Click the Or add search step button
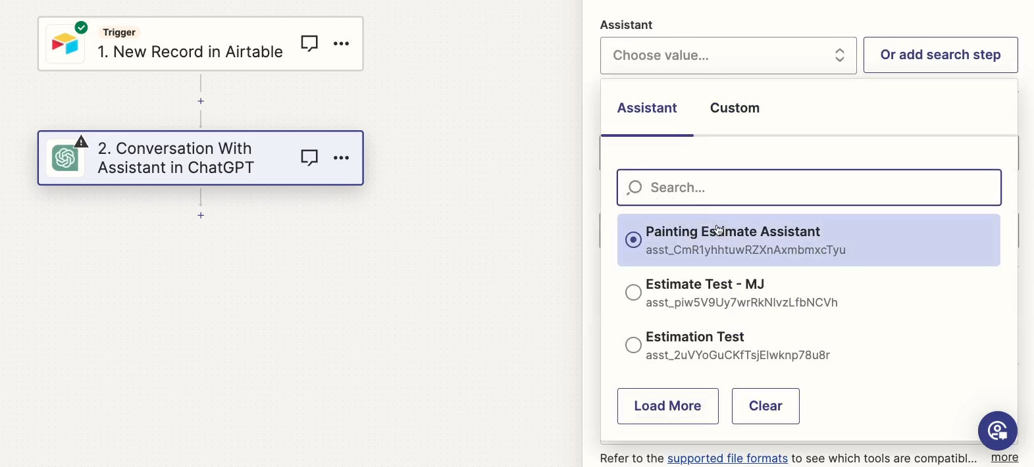 (x=941, y=55)
